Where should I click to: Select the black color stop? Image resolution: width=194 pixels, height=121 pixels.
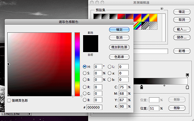pyautogui.click(x=141, y=87)
